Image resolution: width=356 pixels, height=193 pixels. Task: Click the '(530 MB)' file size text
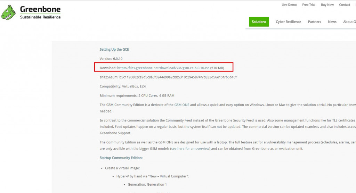tap(217, 68)
